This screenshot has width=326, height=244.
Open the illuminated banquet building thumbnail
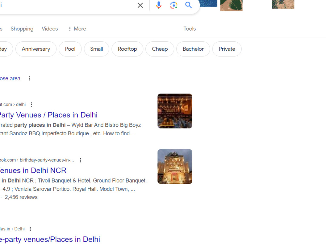(x=175, y=167)
